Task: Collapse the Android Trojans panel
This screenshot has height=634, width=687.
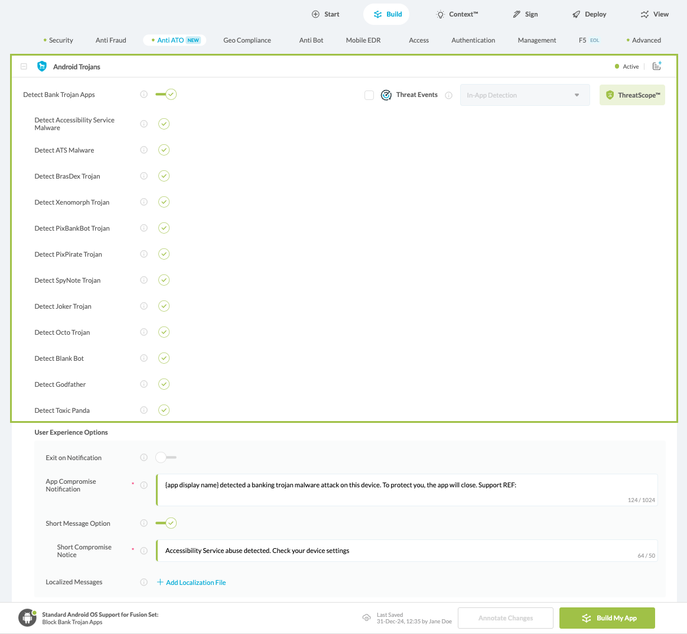Action: tap(24, 66)
